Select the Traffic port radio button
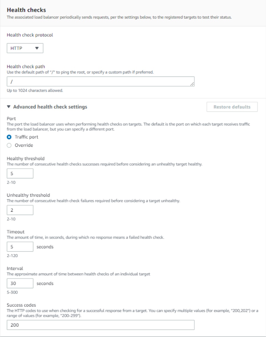 tap(9, 137)
